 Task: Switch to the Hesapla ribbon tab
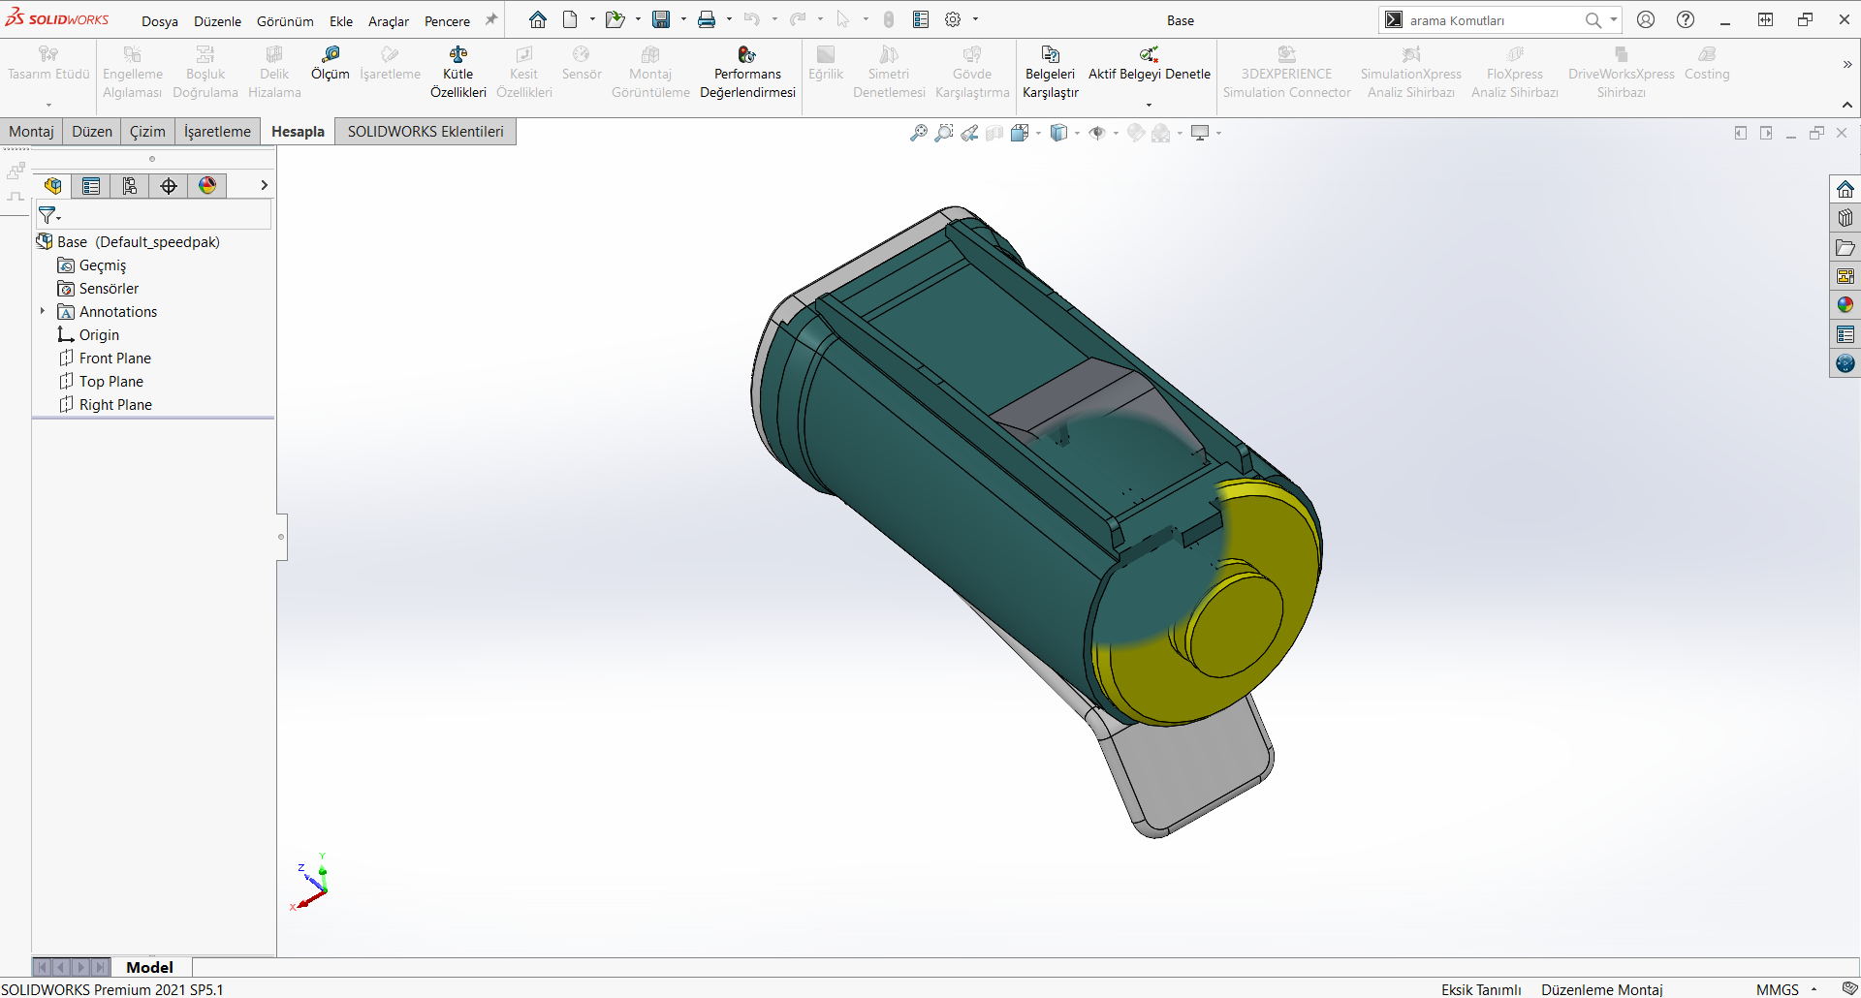297,131
